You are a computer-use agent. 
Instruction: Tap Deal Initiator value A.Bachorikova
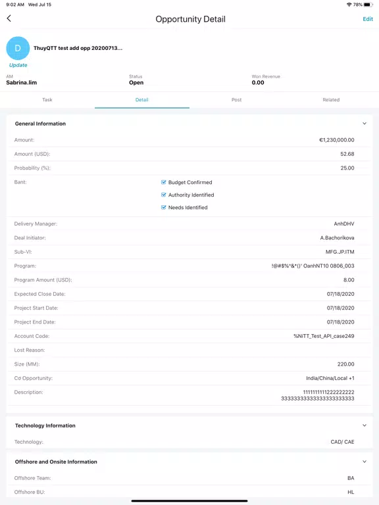[x=337, y=238]
